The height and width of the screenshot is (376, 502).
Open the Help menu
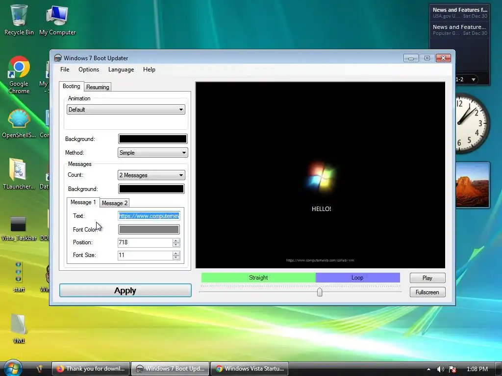[x=149, y=70]
